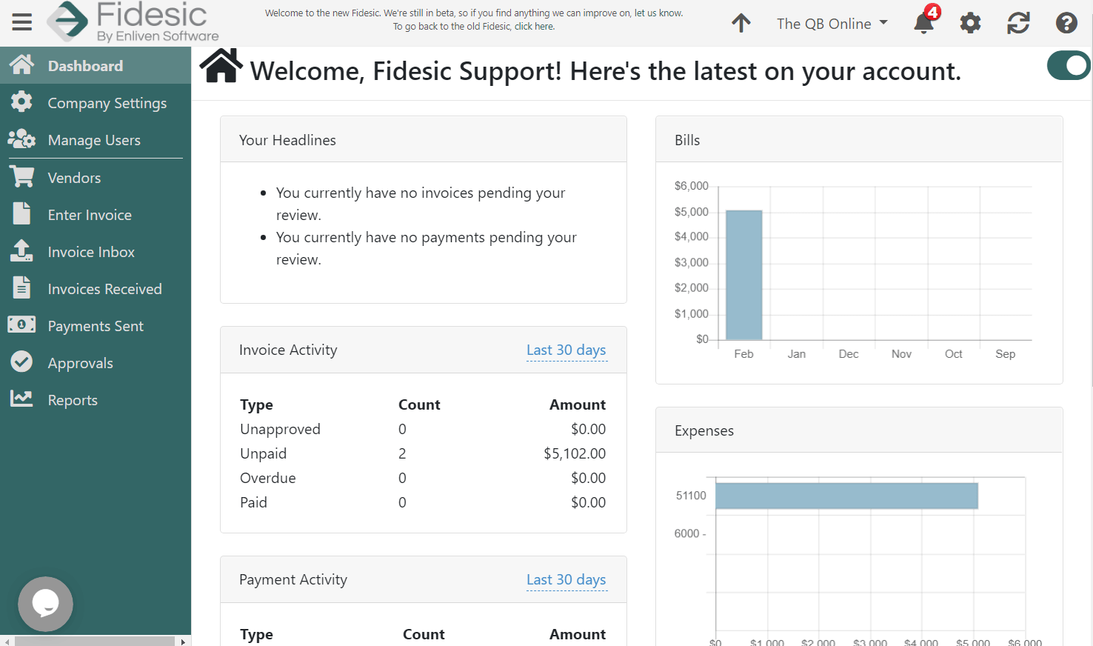Open Reports from the sidebar
This screenshot has height=646, width=1093.
(73, 400)
